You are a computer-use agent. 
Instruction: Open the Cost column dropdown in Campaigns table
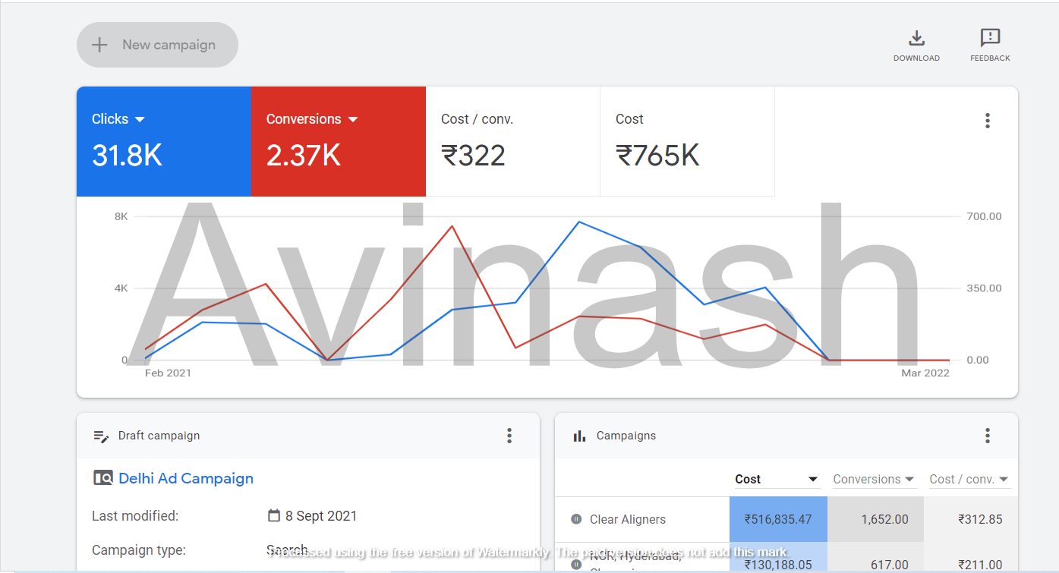[x=813, y=480]
